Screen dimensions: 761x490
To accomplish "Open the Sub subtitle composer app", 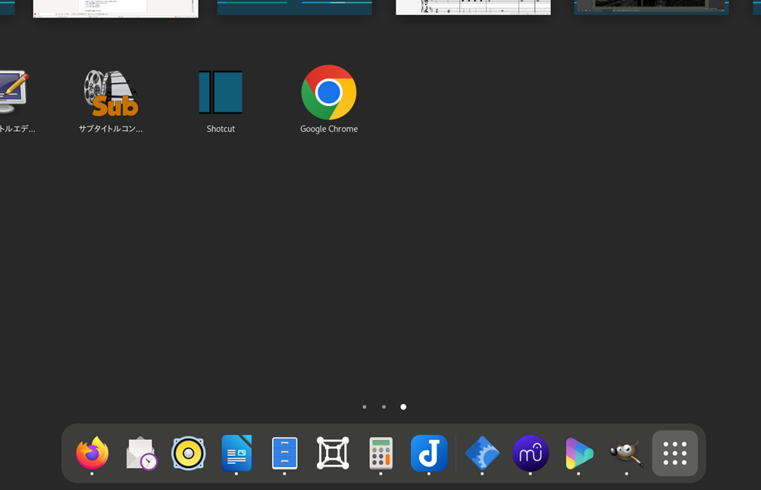I will pos(111,93).
